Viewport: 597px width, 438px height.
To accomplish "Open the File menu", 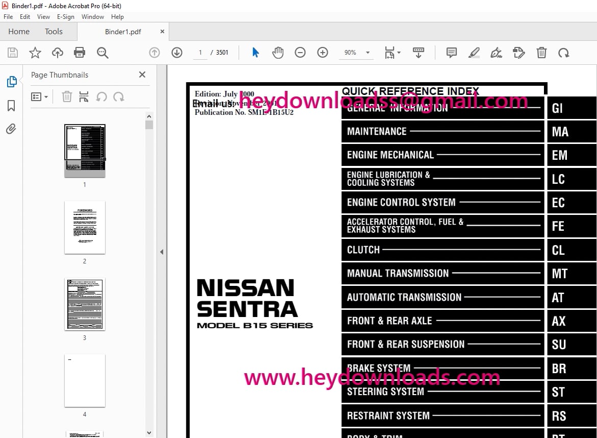I will pyautogui.click(x=8, y=17).
